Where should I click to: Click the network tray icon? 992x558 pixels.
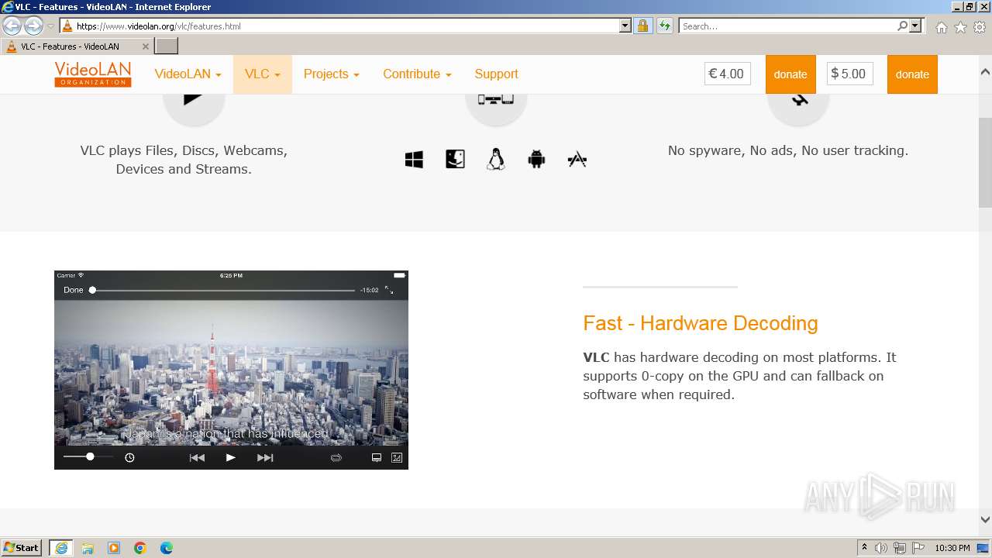click(900, 548)
